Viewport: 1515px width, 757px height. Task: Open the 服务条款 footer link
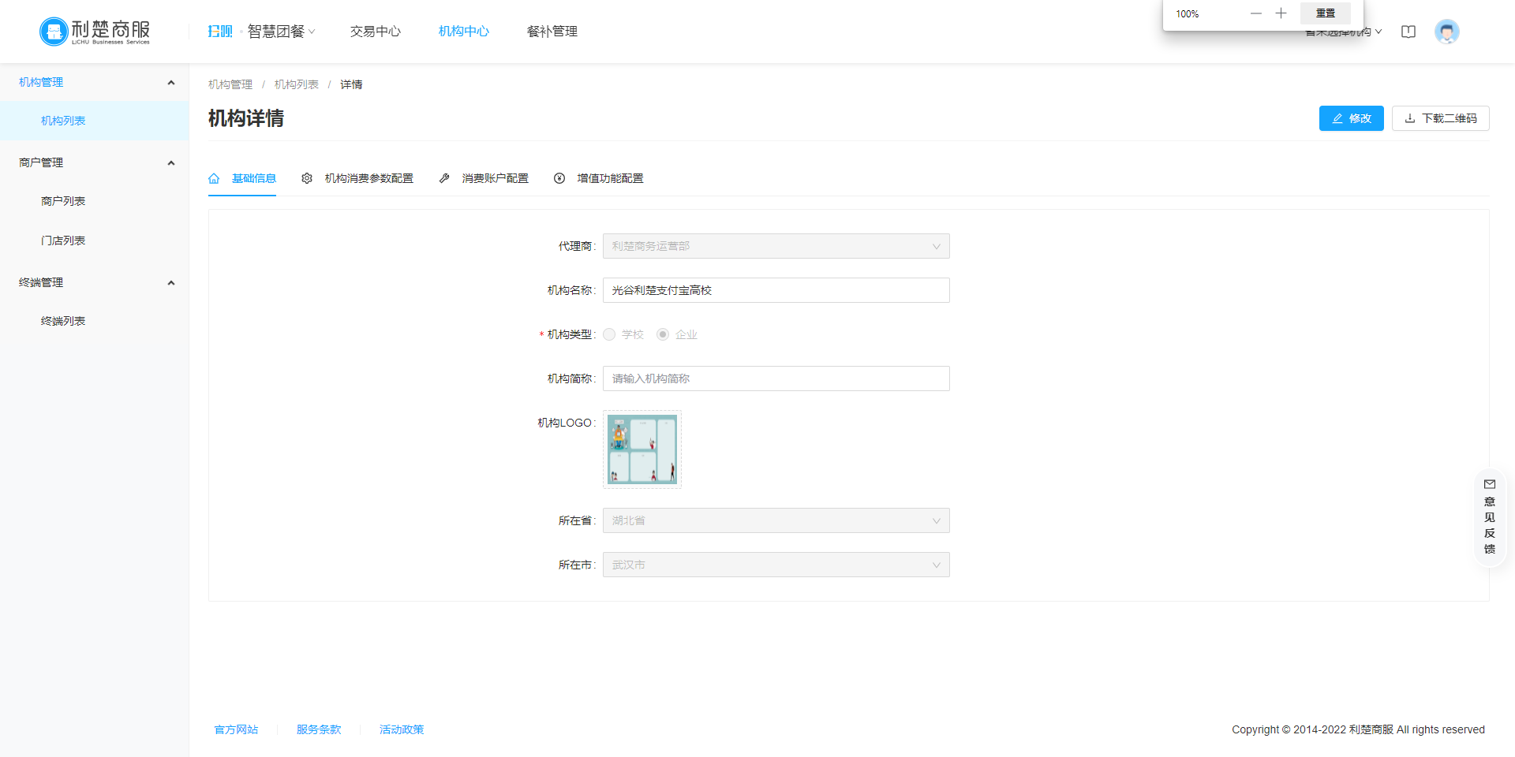click(x=319, y=729)
